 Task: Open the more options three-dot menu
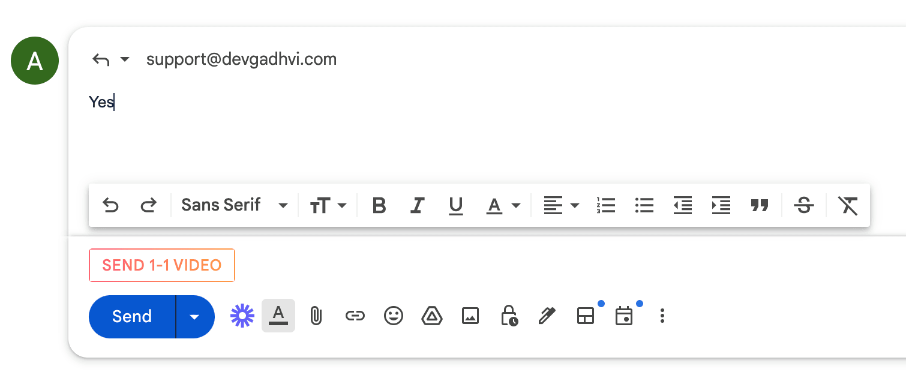pos(662,316)
